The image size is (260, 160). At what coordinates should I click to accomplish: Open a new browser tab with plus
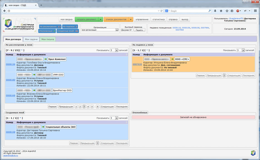tap(41, 5)
